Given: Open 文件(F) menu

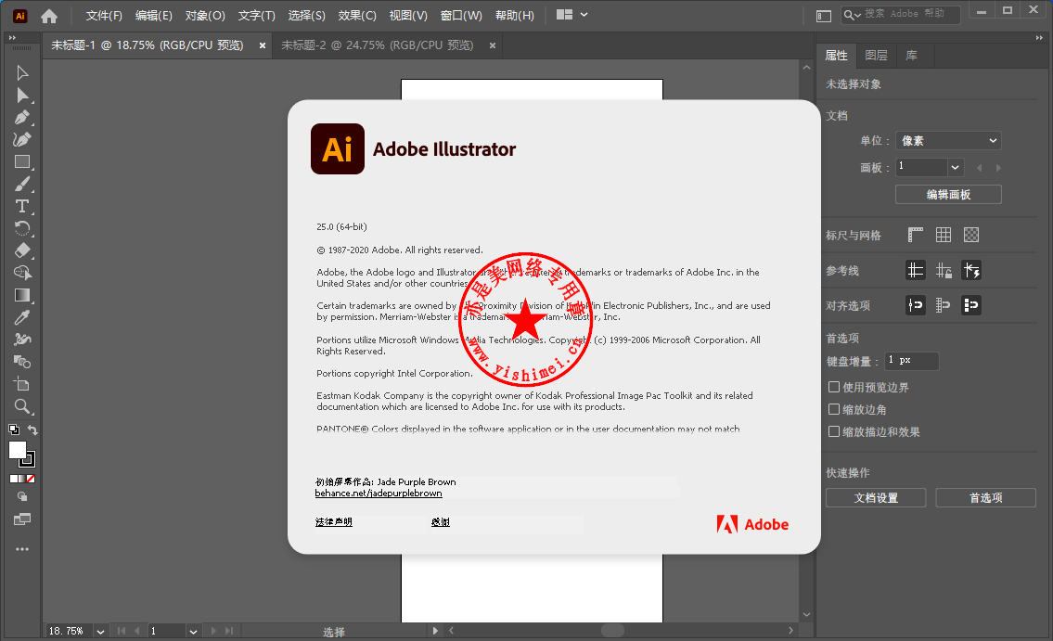Looking at the screenshot, I should coord(104,15).
